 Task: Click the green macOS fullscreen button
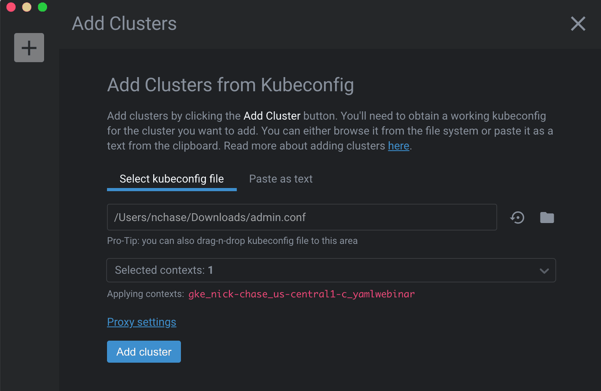[x=43, y=7]
